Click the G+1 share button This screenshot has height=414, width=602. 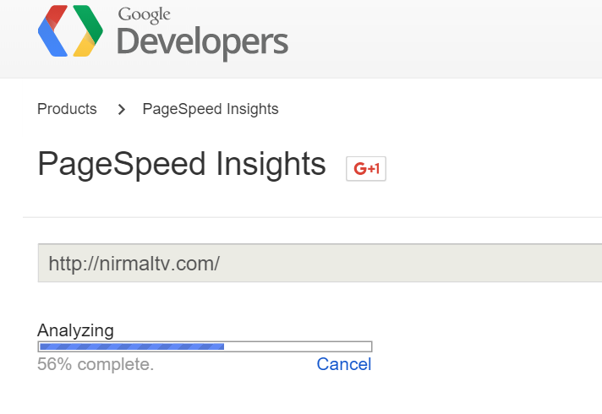[x=366, y=168]
